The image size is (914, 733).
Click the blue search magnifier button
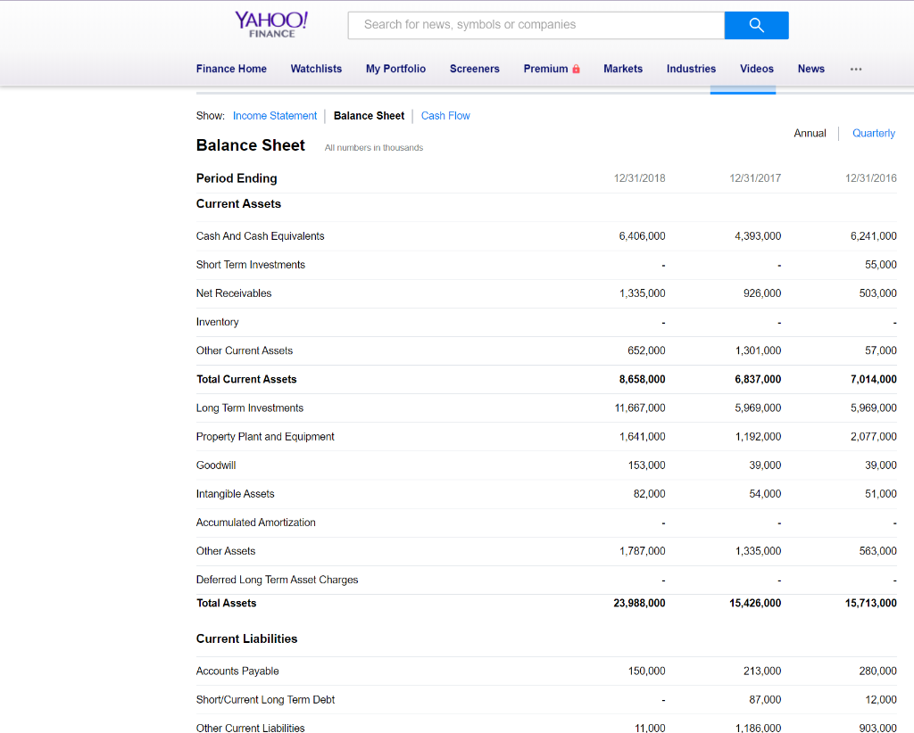tap(756, 25)
